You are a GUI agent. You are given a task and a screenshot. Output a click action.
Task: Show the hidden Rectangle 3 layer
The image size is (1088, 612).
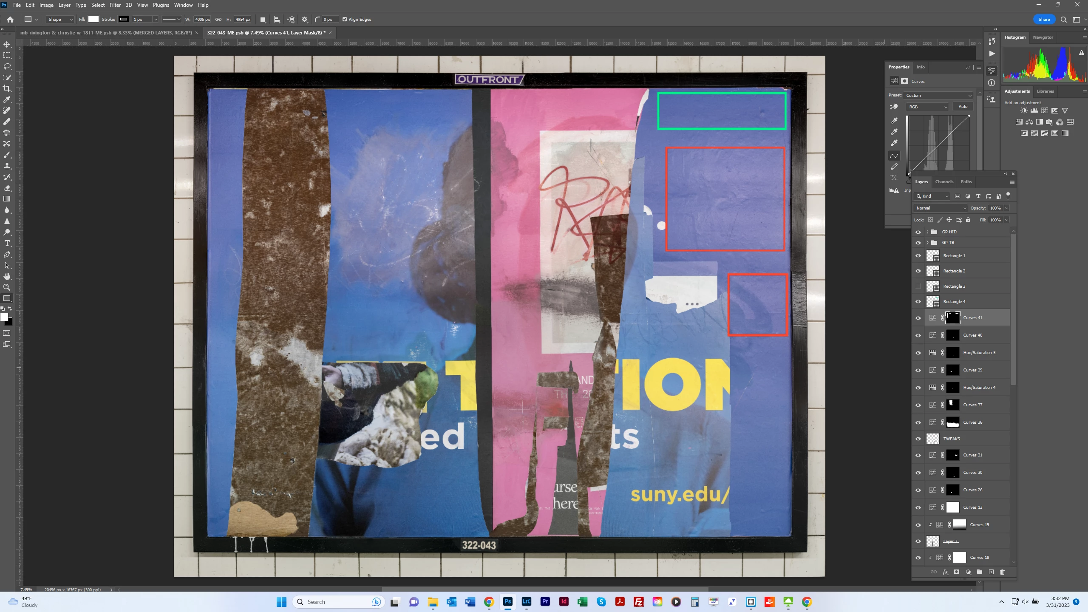tap(918, 286)
